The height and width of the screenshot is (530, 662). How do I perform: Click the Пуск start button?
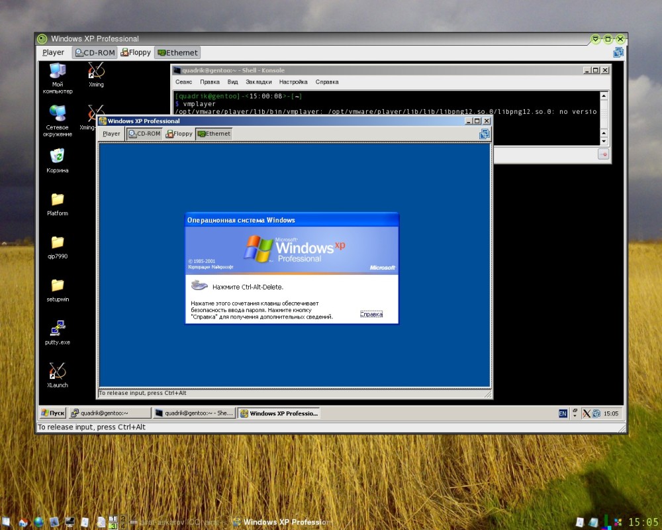click(53, 413)
